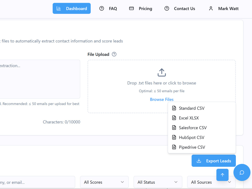The image size is (252, 189).
Task: Focus the email text extraction area
Action: coord(40,79)
